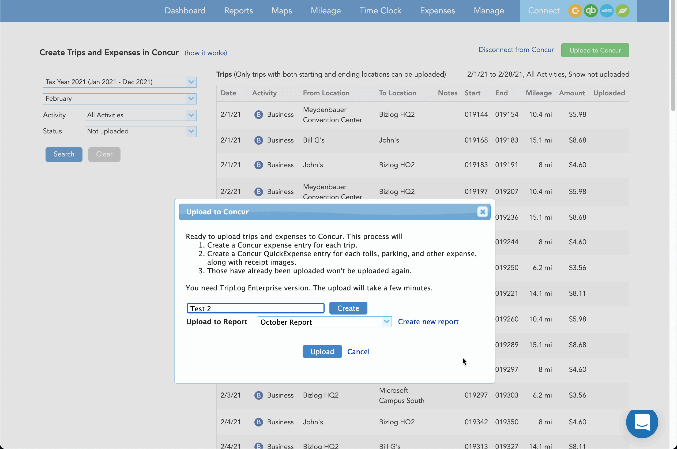Click start odometer 019144
The height and width of the screenshot is (449, 677).
pos(476,115)
